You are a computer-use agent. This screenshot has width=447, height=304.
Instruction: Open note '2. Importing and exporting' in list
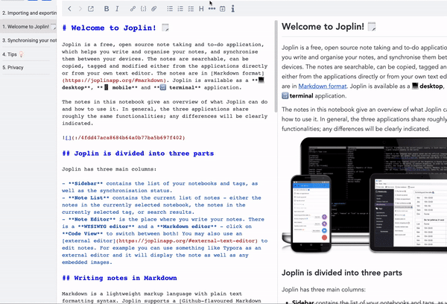coord(28,13)
